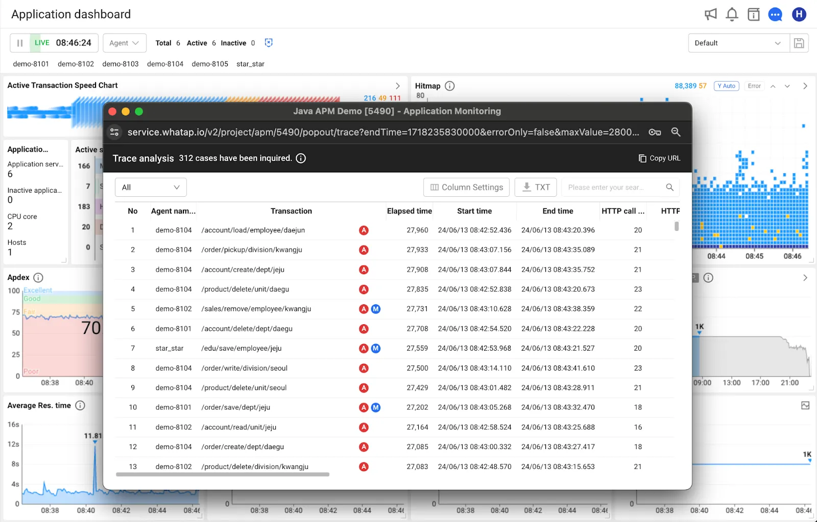Image resolution: width=817 pixels, height=522 pixels.
Task: Expand the Active Transaction Speed Chart arrow
Action: [x=398, y=86]
